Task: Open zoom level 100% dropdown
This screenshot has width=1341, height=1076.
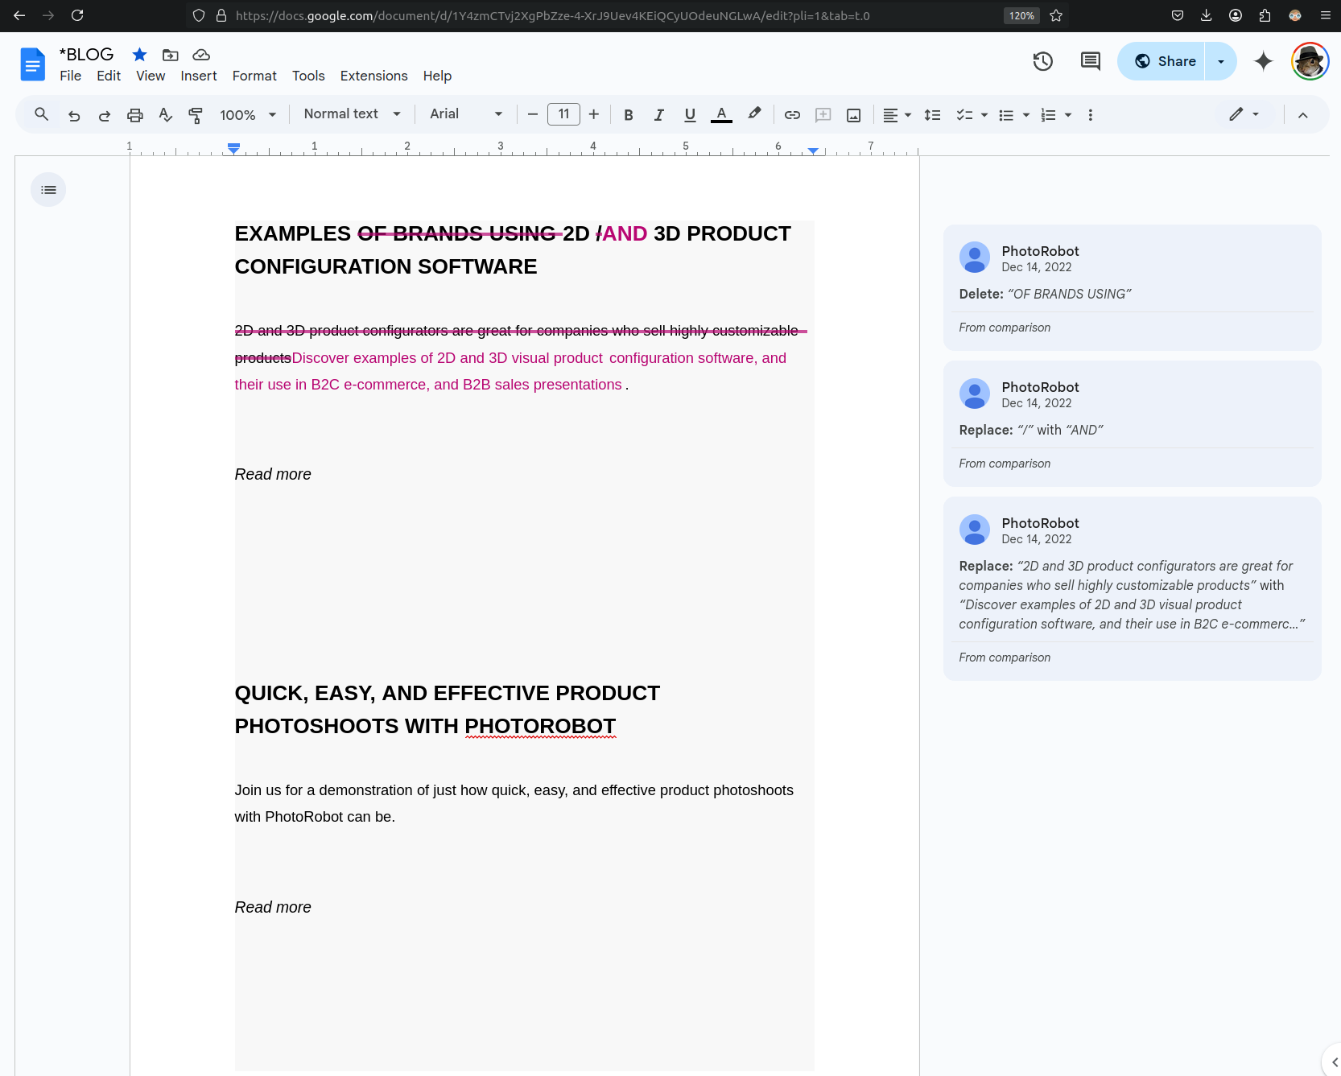Action: pyautogui.click(x=248, y=115)
